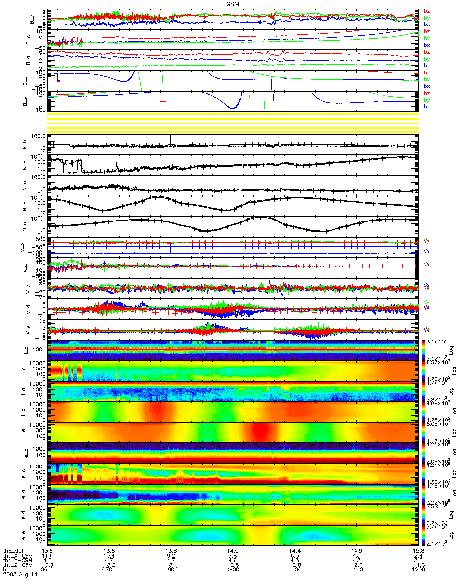Select the thc_MLT row label
This screenshot has width=456, height=588.
click(14, 550)
